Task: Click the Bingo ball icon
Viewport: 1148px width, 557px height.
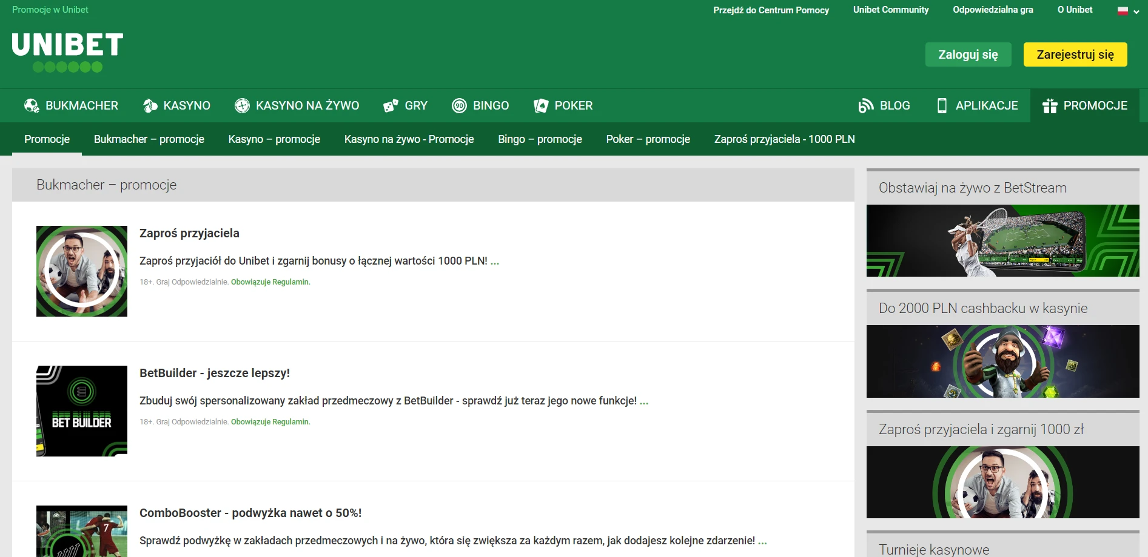Action: click(459, 106)
